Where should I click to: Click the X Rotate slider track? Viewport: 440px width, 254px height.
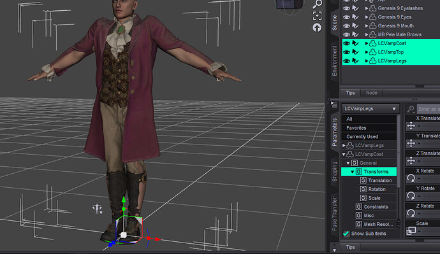click(429, 178)
